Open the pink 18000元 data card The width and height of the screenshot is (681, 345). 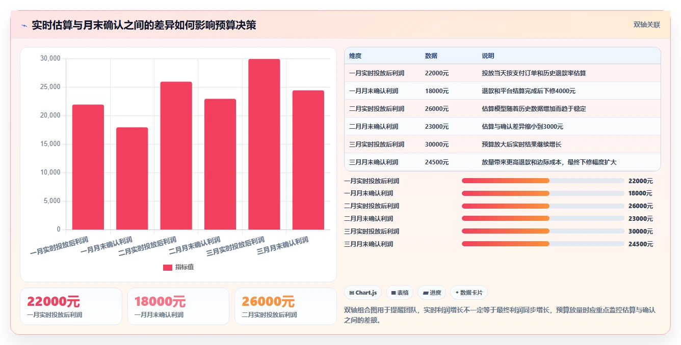pyautogui.click(x=178, y=306)
